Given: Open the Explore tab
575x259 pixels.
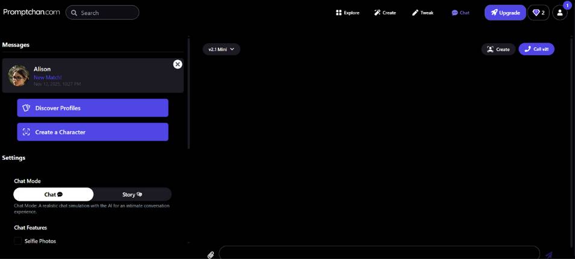Looking at the screenshot, I should (347, 13).
